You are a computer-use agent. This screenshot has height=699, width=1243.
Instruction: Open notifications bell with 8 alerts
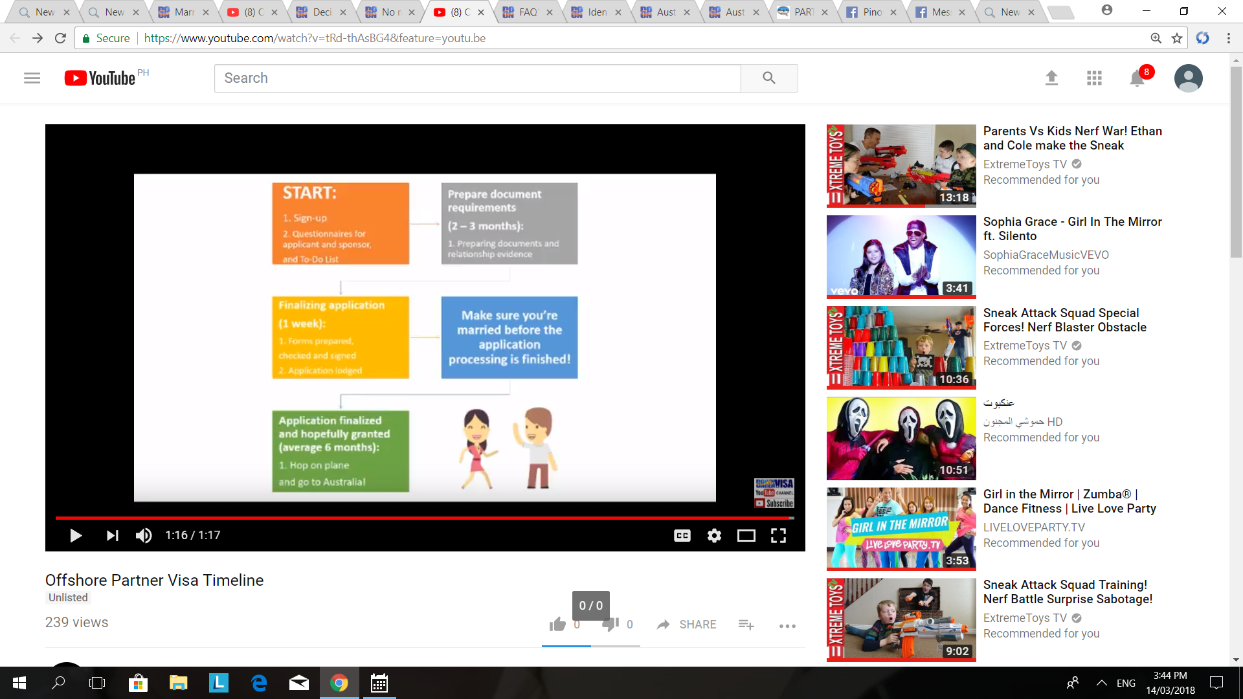[1137, 79]
